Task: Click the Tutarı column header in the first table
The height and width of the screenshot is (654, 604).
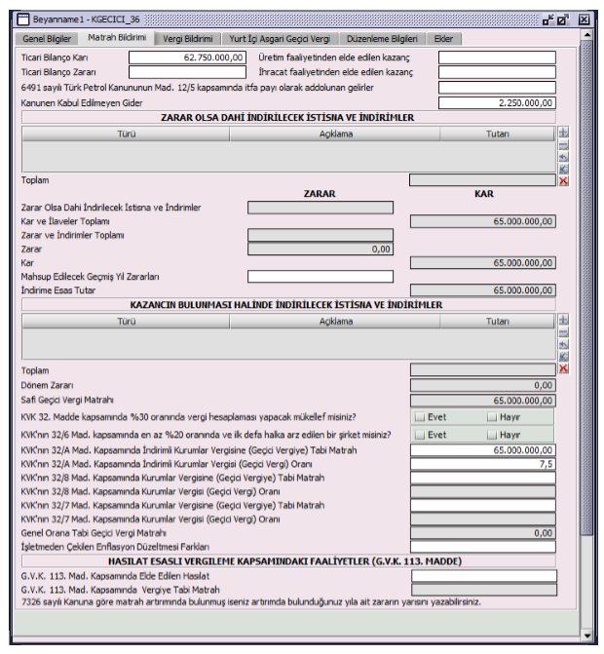Action: point(497,134)
